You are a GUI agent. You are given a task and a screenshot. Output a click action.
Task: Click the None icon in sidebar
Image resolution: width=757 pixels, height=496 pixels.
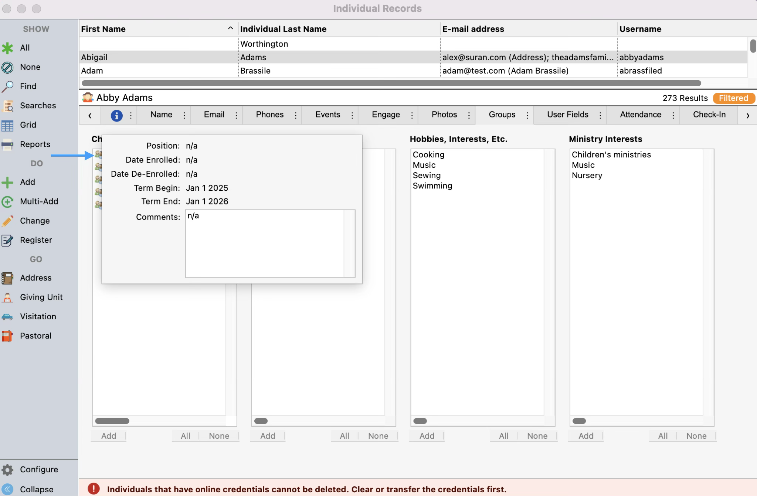click(7, 67)
